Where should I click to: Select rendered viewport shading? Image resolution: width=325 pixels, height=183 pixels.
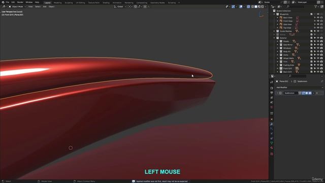tap(263, 7)
